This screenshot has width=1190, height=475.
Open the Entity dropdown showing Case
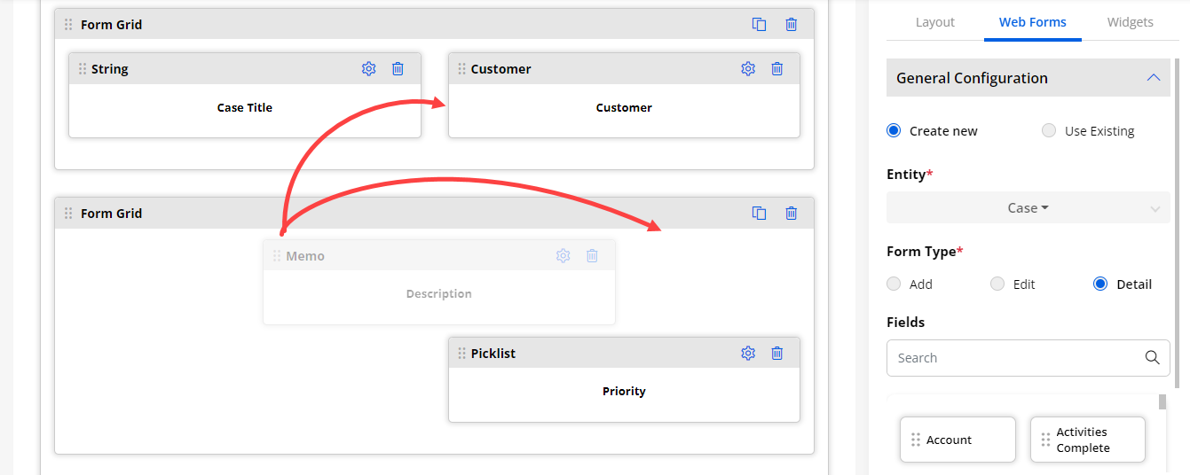(1028, 208)
